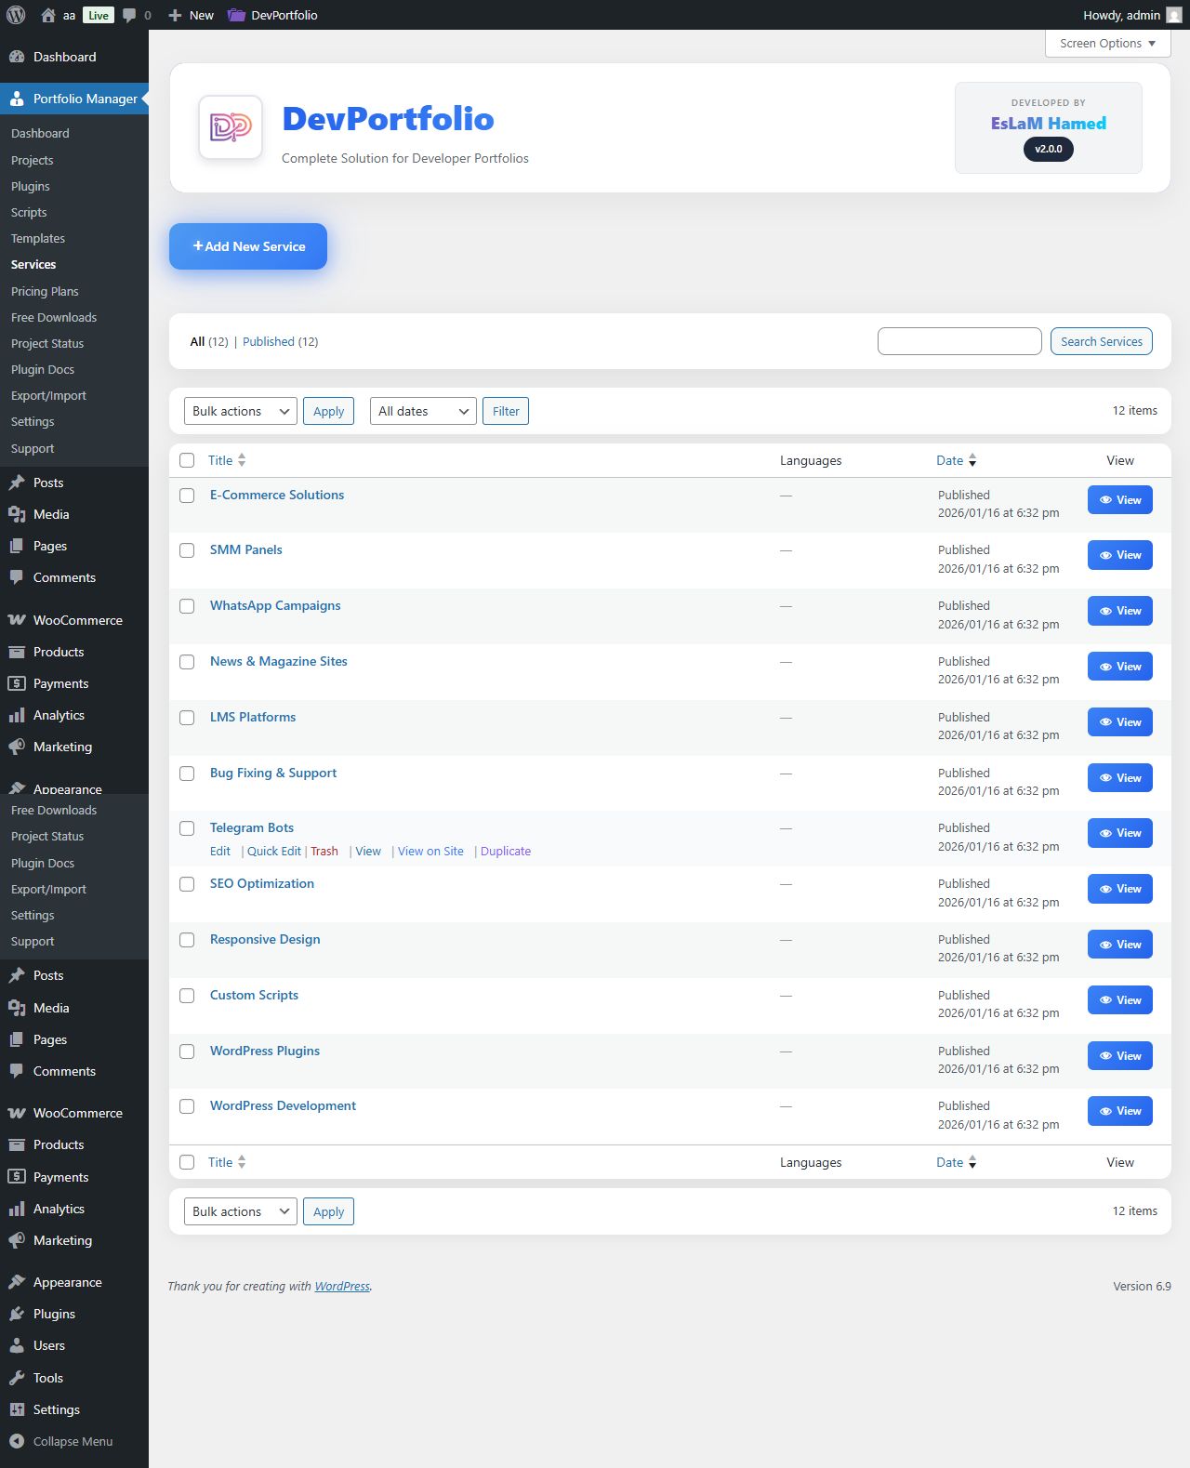1190x1468 pixels.
Task: Open the Pricing Plans submenu item
Action: click(45, 292)
